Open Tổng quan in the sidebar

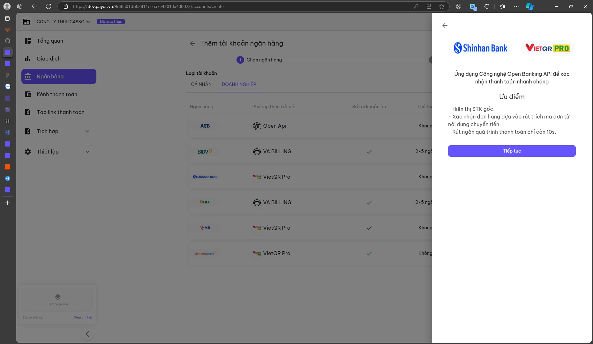(59, 41)
